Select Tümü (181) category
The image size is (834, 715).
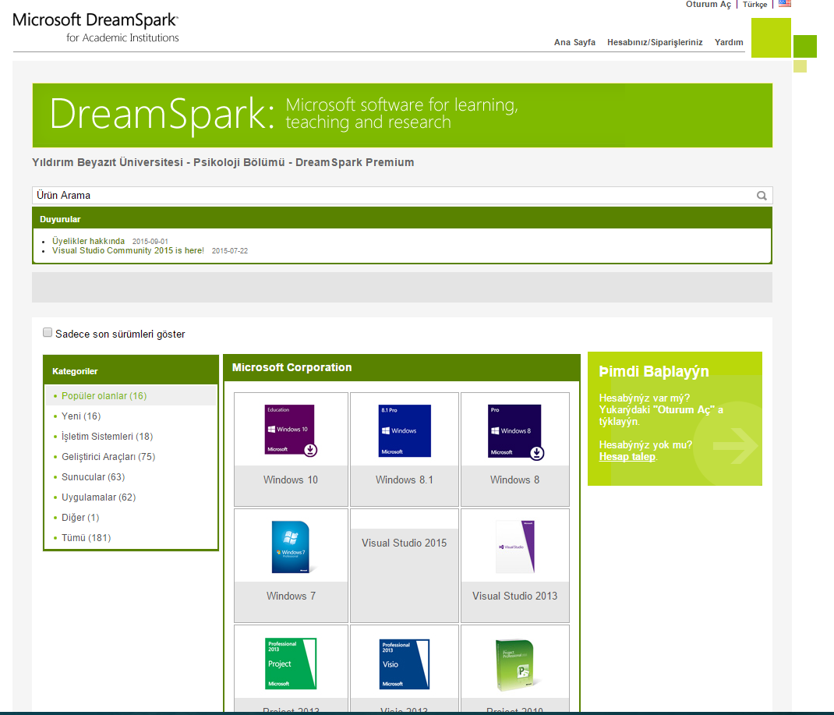point(87,537)
